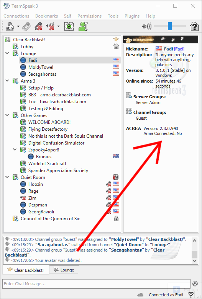Click the Testing & Editing channel icon
Viewport: 202px width, 299px height.
[23, 108]
